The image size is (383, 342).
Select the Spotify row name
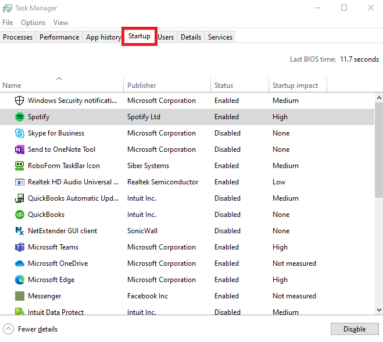[38, 117]
